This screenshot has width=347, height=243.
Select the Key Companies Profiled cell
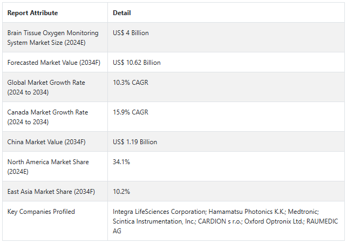(x=41, y=212)
